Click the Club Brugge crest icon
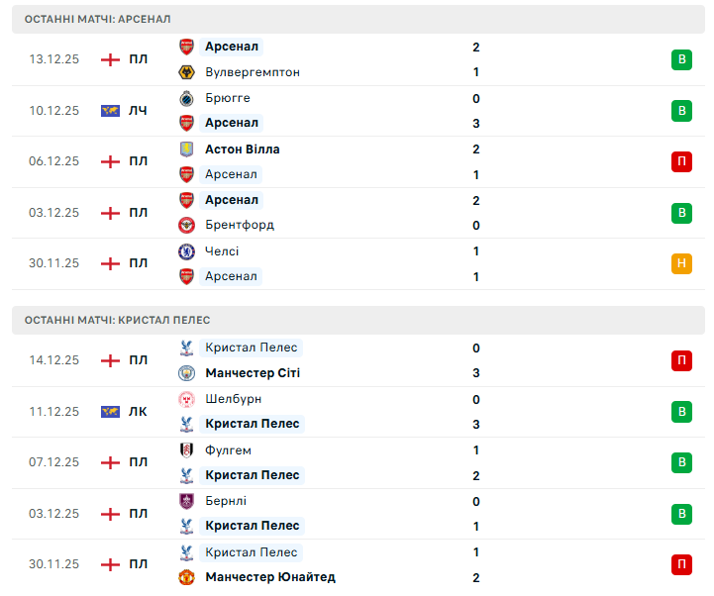The width and height of the screenshot is (714, 596). click(x=186, y=98)
